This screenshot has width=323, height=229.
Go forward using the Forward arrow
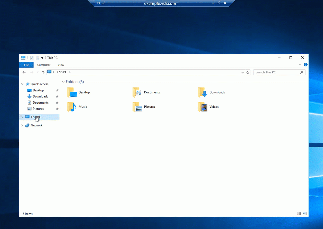tap(32, 72)
